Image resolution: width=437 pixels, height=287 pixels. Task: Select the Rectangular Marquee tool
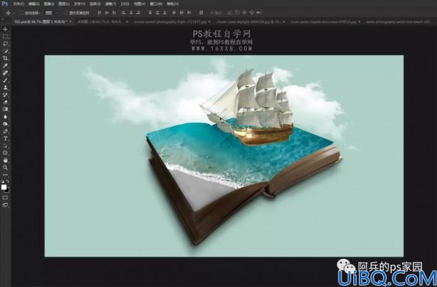tap(6, 37)
